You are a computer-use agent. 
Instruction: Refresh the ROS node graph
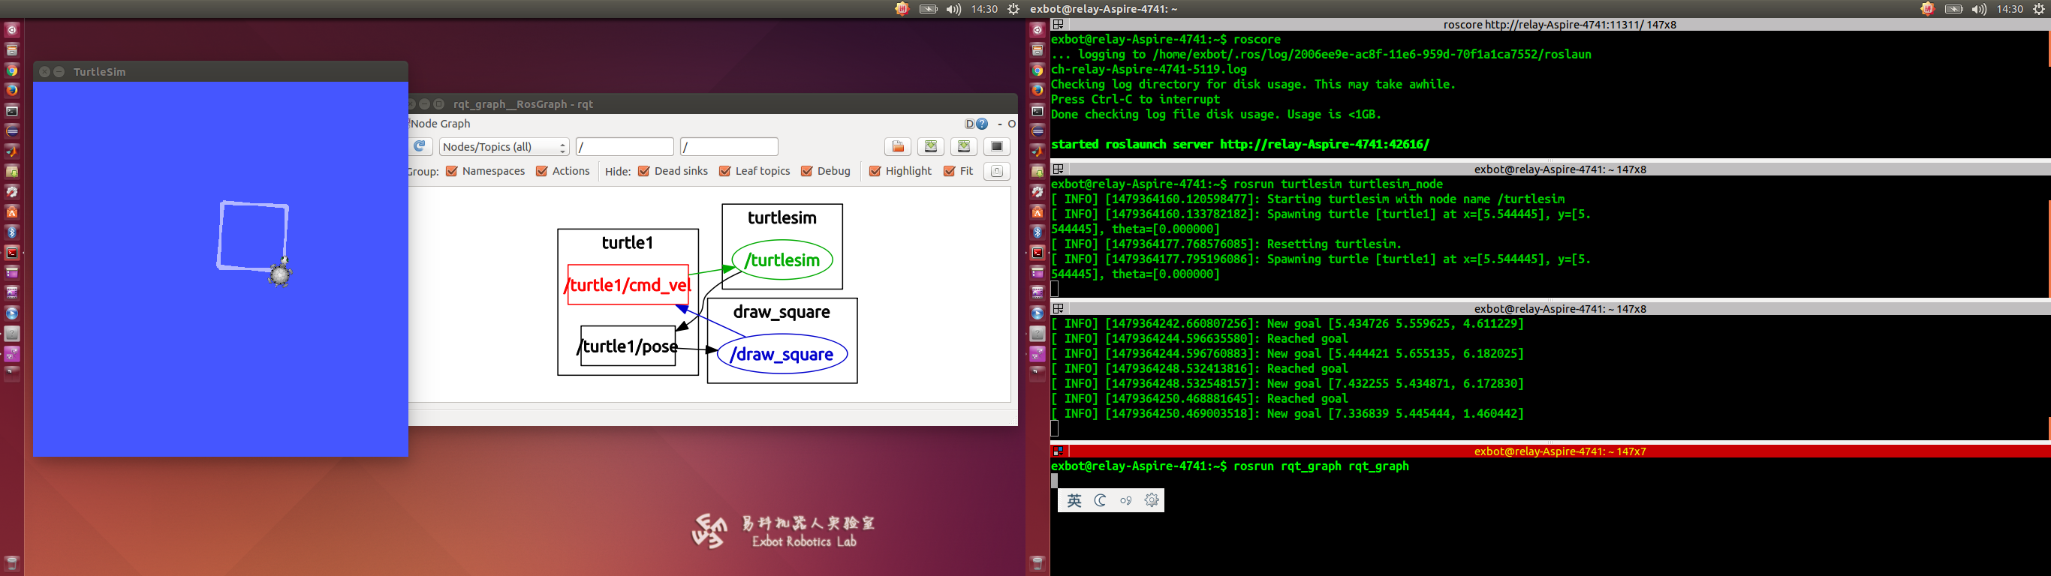pyautogui.click(x=420, y=146)
